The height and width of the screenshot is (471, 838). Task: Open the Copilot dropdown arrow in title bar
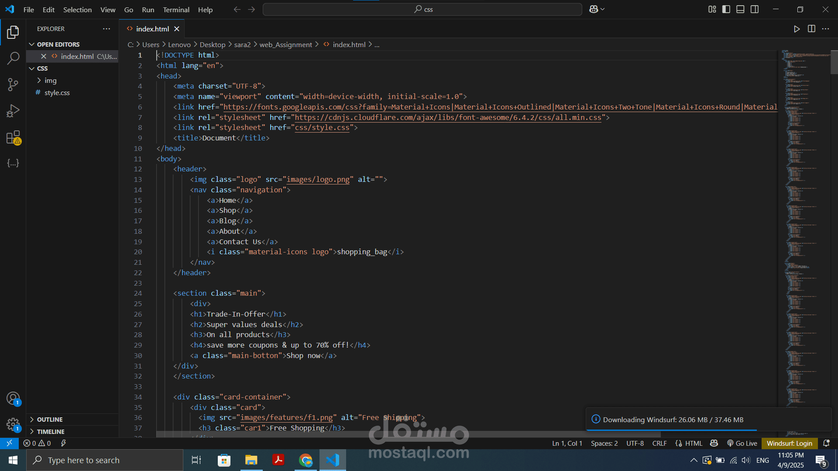[603, 10]
